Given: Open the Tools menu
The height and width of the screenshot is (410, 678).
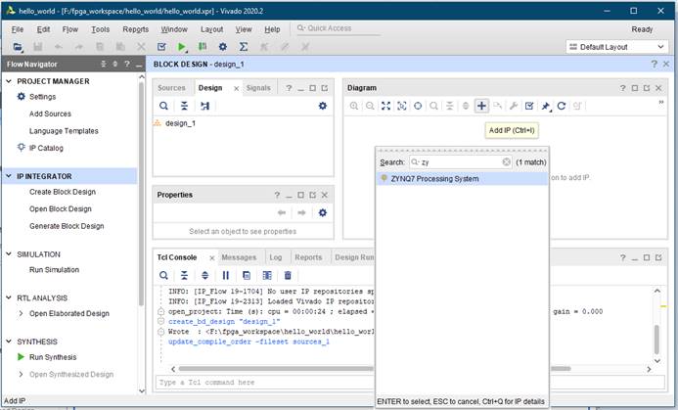Looking at the screenshot, I should 101,29.
